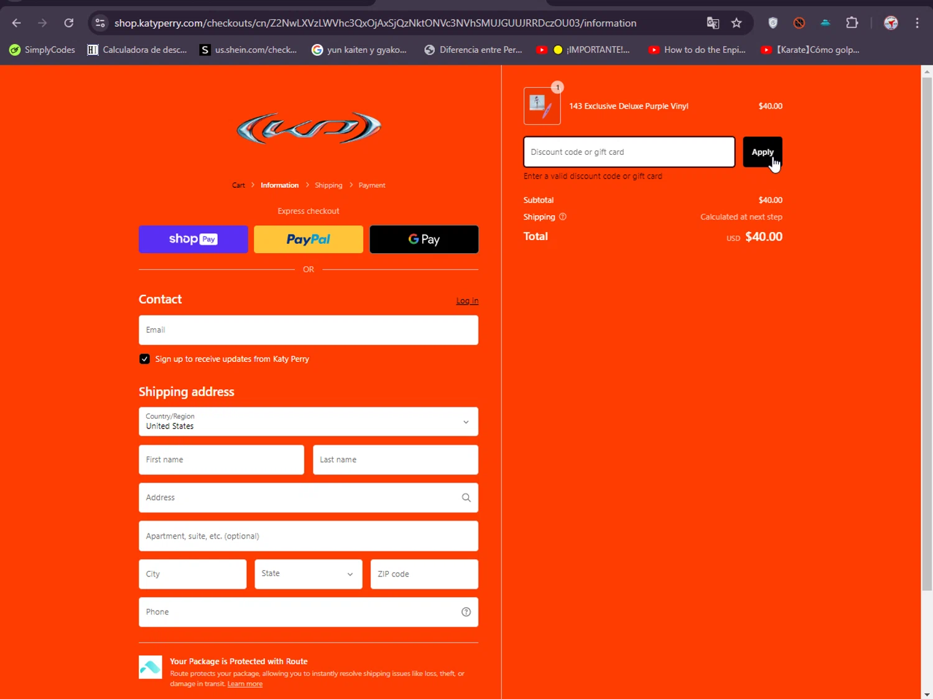Open How to do the Enpi... bookmark

pos(697,50)
